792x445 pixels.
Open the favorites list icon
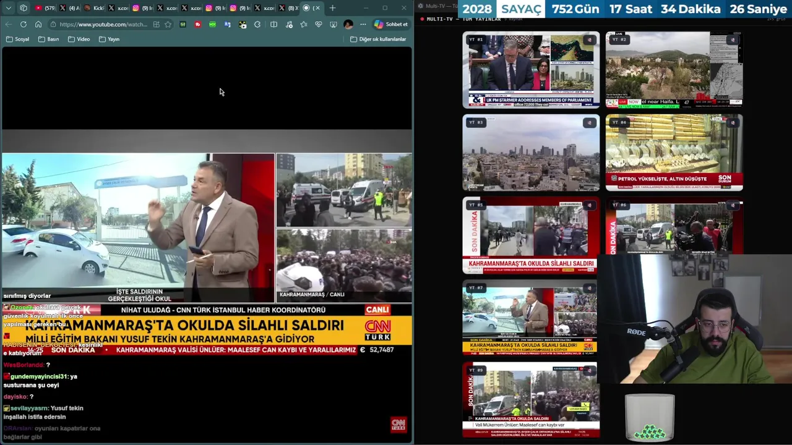pyautogui.click(x=303, y=24)
